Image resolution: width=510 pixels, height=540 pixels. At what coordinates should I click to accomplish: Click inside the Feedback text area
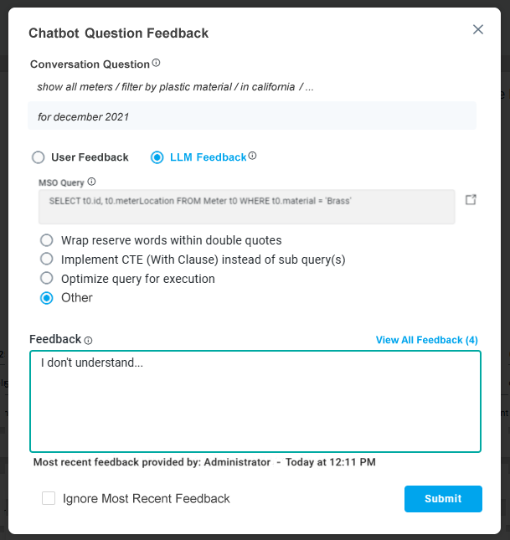(255, 402)
